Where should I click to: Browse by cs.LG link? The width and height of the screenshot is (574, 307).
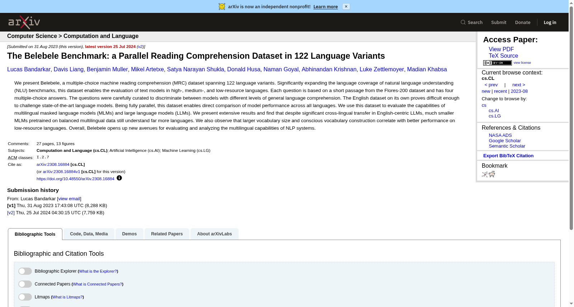495,116
